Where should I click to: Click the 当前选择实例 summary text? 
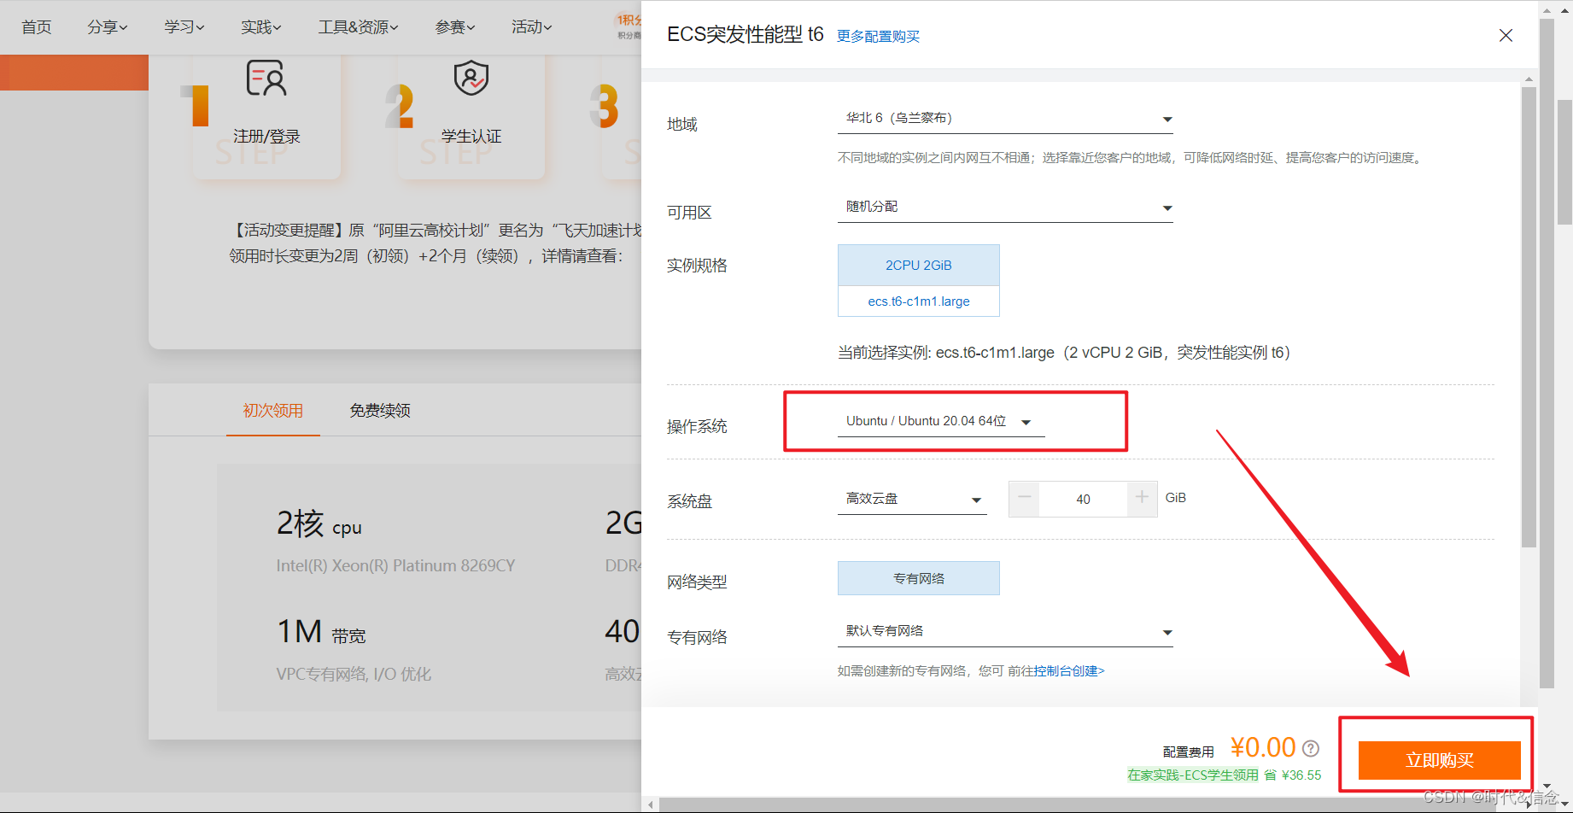coord(1064,353)
